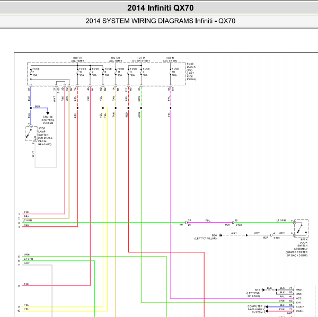
Task: Click the B24 ground symbol
Action: pyautogui.click(x=220, y=235)
